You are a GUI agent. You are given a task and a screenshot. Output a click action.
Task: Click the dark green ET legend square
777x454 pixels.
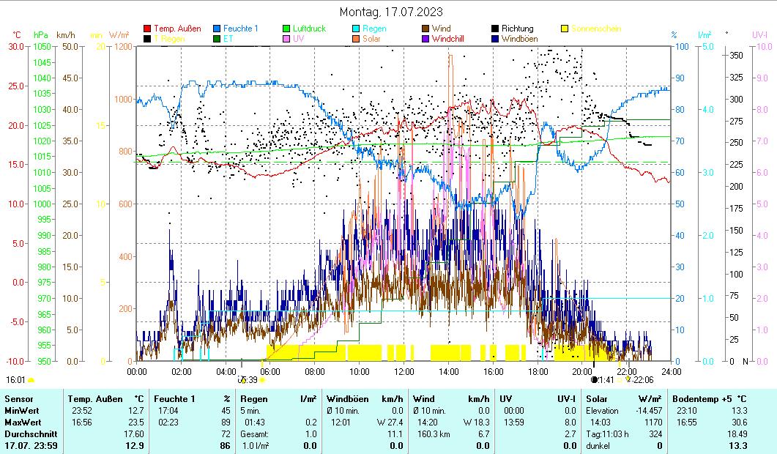pos(217,39)
